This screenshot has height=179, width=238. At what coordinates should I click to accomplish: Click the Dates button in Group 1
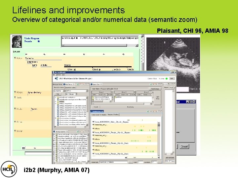(94, 94)
